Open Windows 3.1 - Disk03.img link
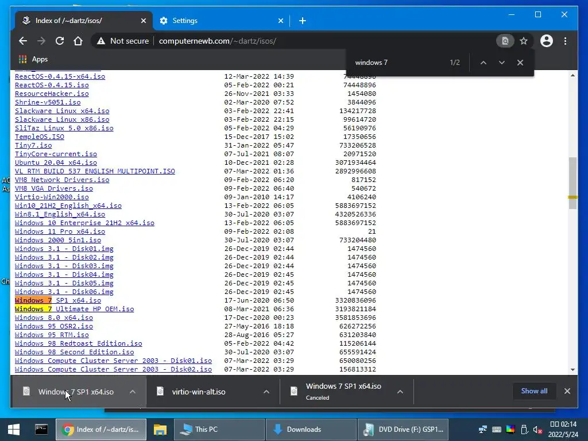The image size is (588, 441). (64, 266)
